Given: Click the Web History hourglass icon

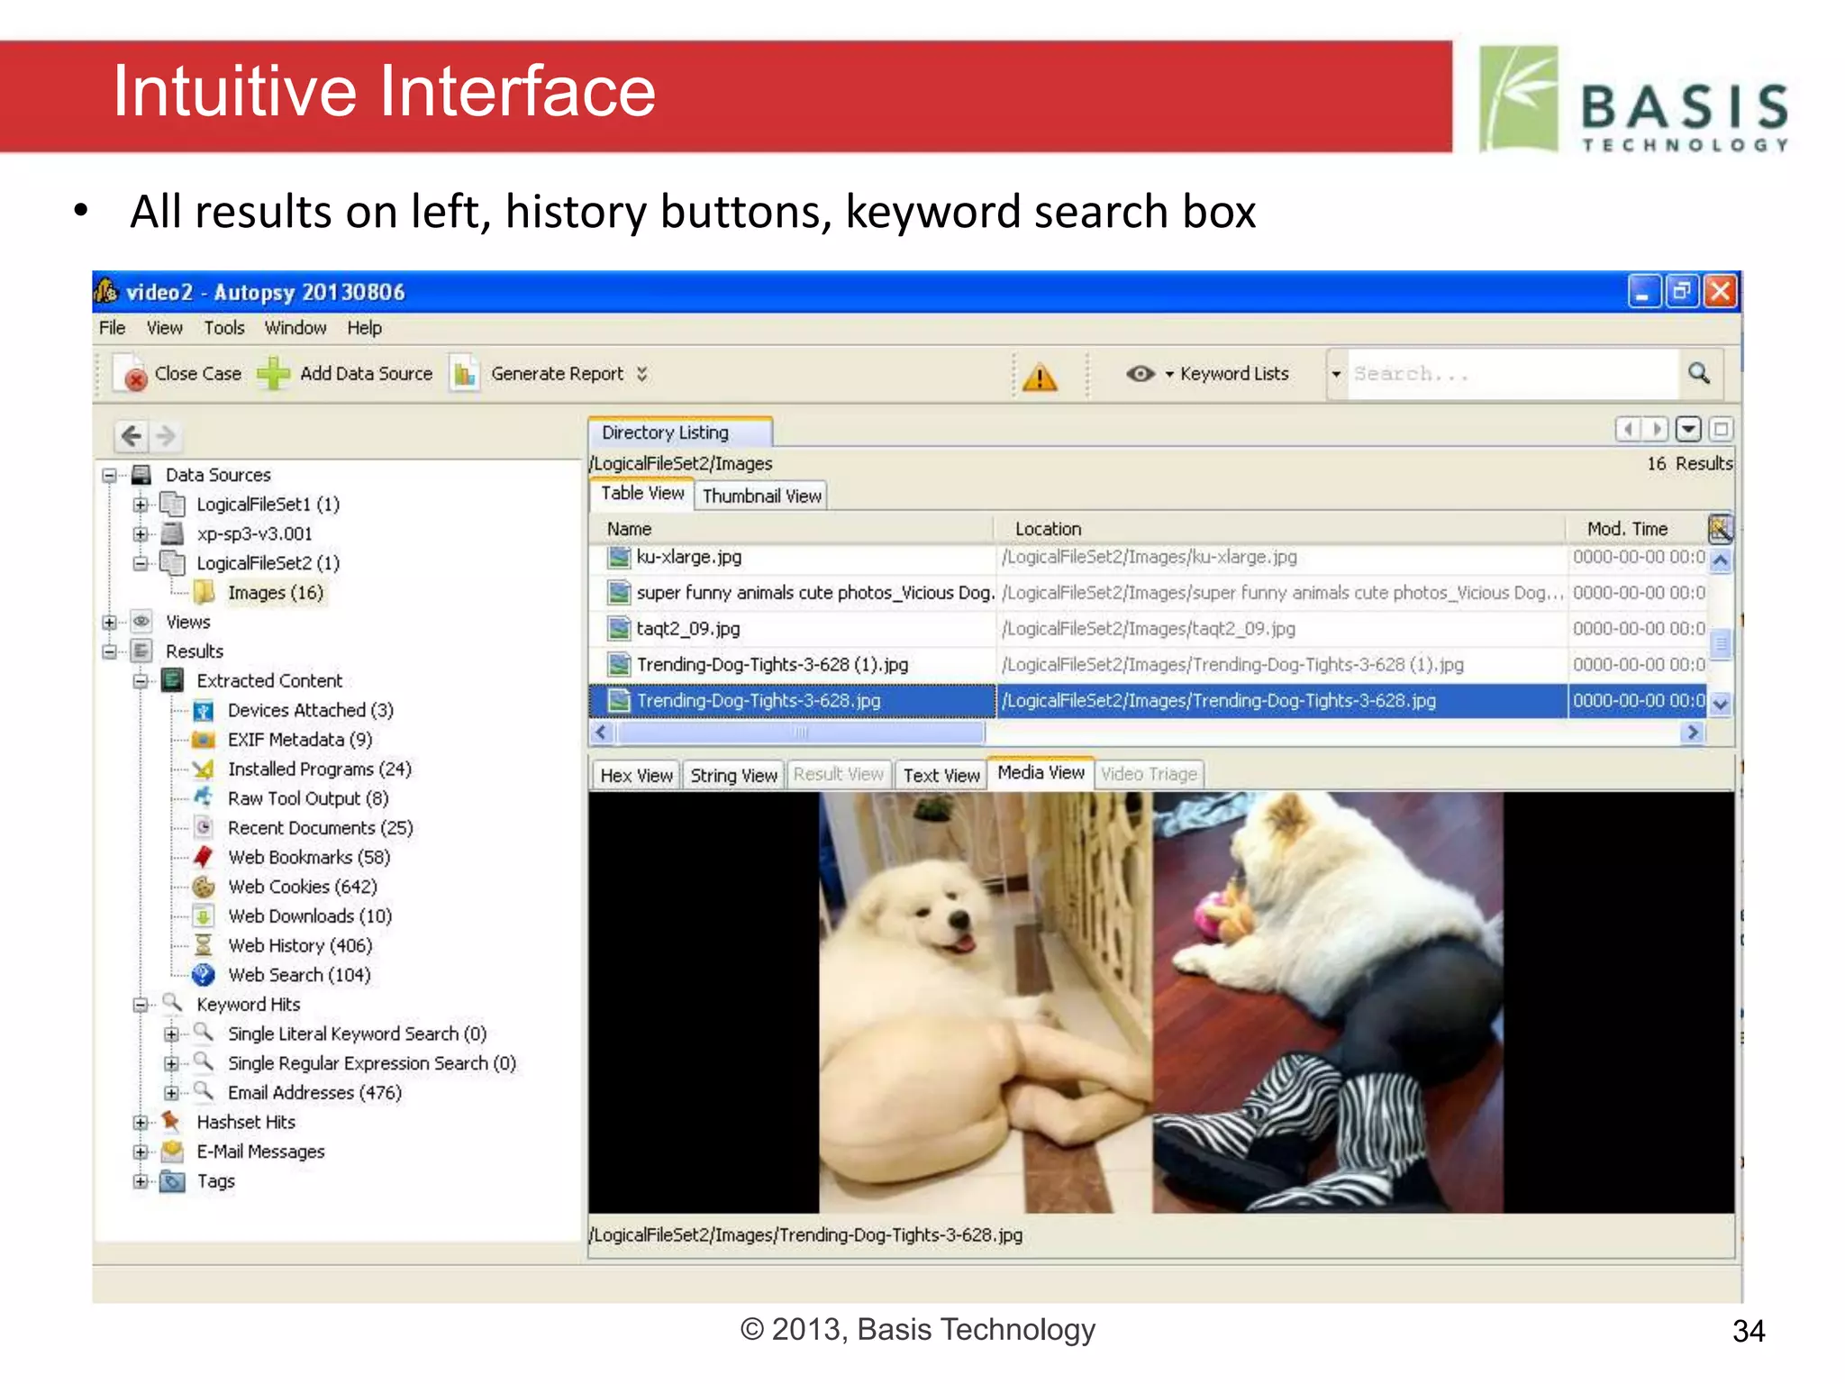Looking at the screenshot, I should [204, 945].
